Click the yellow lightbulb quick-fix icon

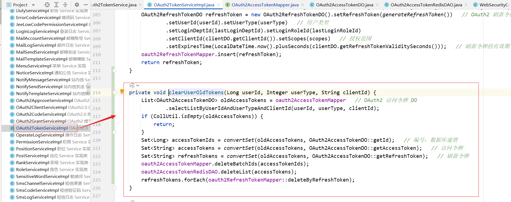(x=122, y=91)
